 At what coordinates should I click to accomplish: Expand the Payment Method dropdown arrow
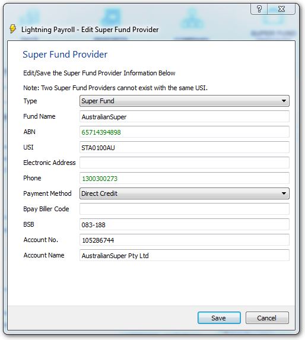click(284, 193)
